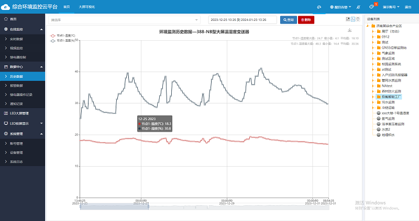The width and height of the screenshot is (419, 221).
Task: Click the dashboard gauge icon in header
Action: pos(318,7)
